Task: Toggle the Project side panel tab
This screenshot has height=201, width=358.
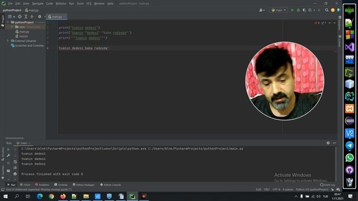Action: coord(3,21)
